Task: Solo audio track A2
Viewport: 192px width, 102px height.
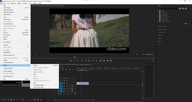Action: pyautogui.click(x=69, y=89)
